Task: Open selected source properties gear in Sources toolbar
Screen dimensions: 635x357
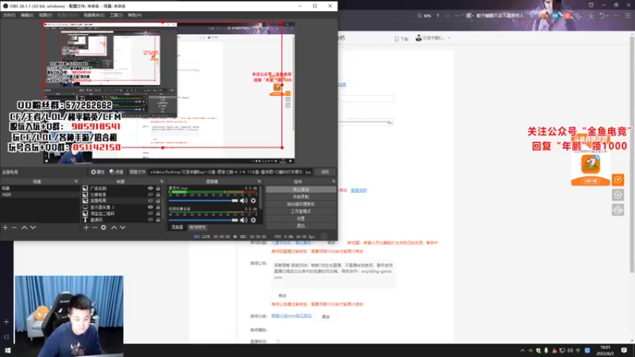Action: tap(104, 228)
